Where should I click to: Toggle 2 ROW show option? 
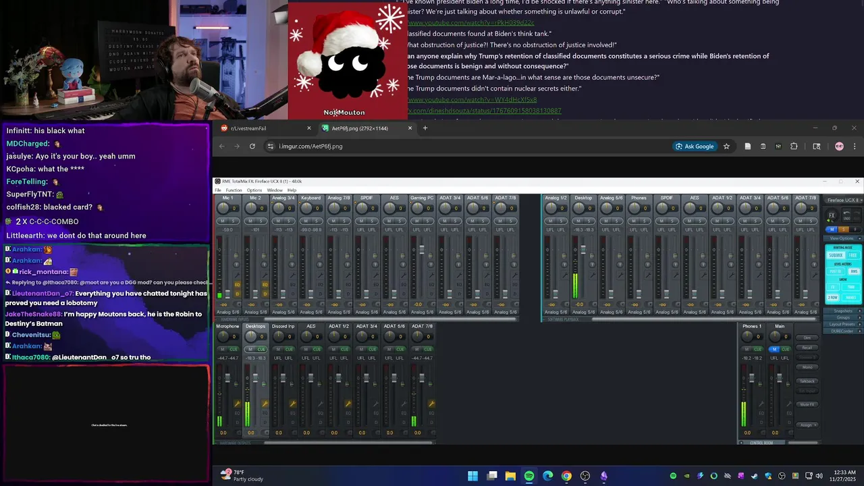tap(833, 297)
